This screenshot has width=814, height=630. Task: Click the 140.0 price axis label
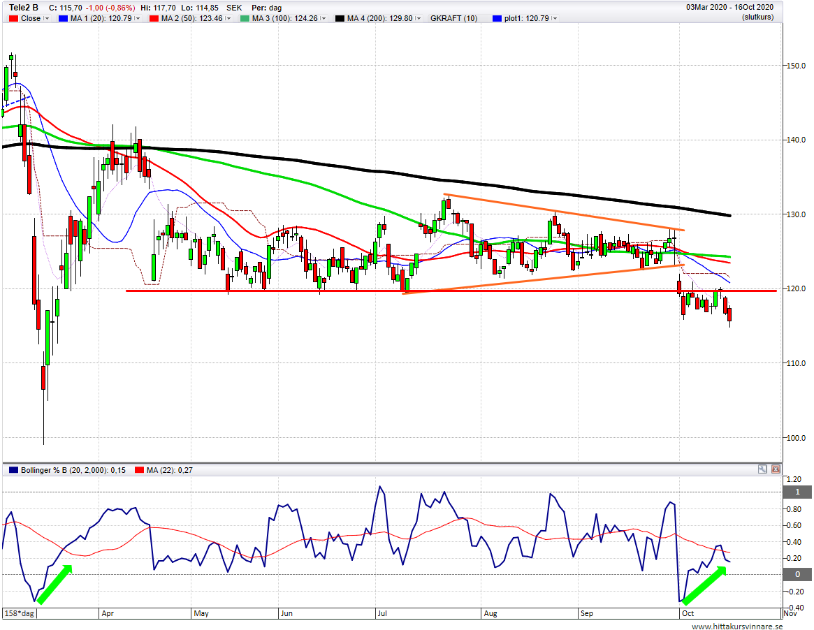[797, 140]
